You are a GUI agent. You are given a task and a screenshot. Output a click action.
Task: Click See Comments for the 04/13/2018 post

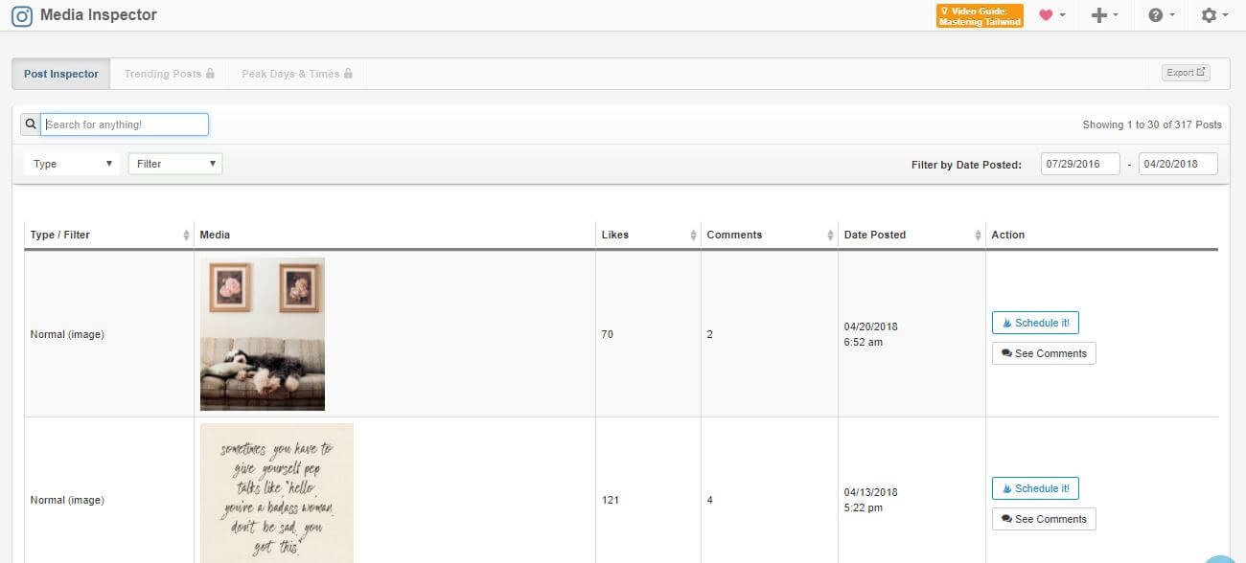pyautogui.click(x=1044, y=519)
